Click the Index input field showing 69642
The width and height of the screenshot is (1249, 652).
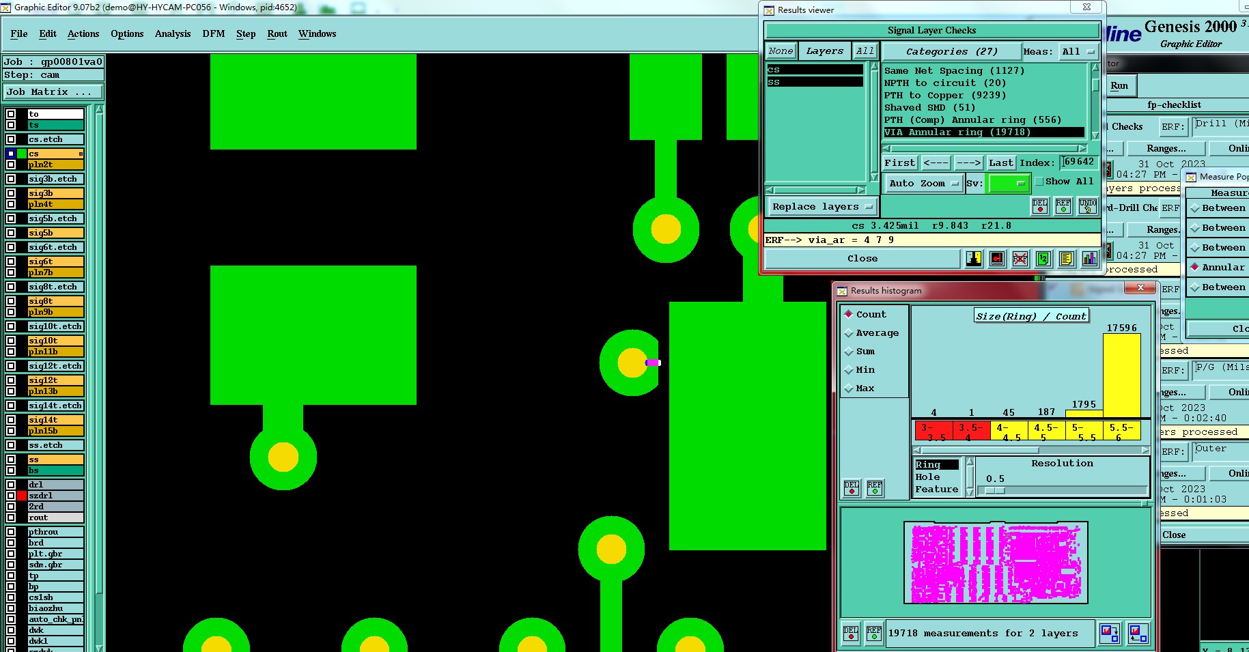coord(1079,162)
